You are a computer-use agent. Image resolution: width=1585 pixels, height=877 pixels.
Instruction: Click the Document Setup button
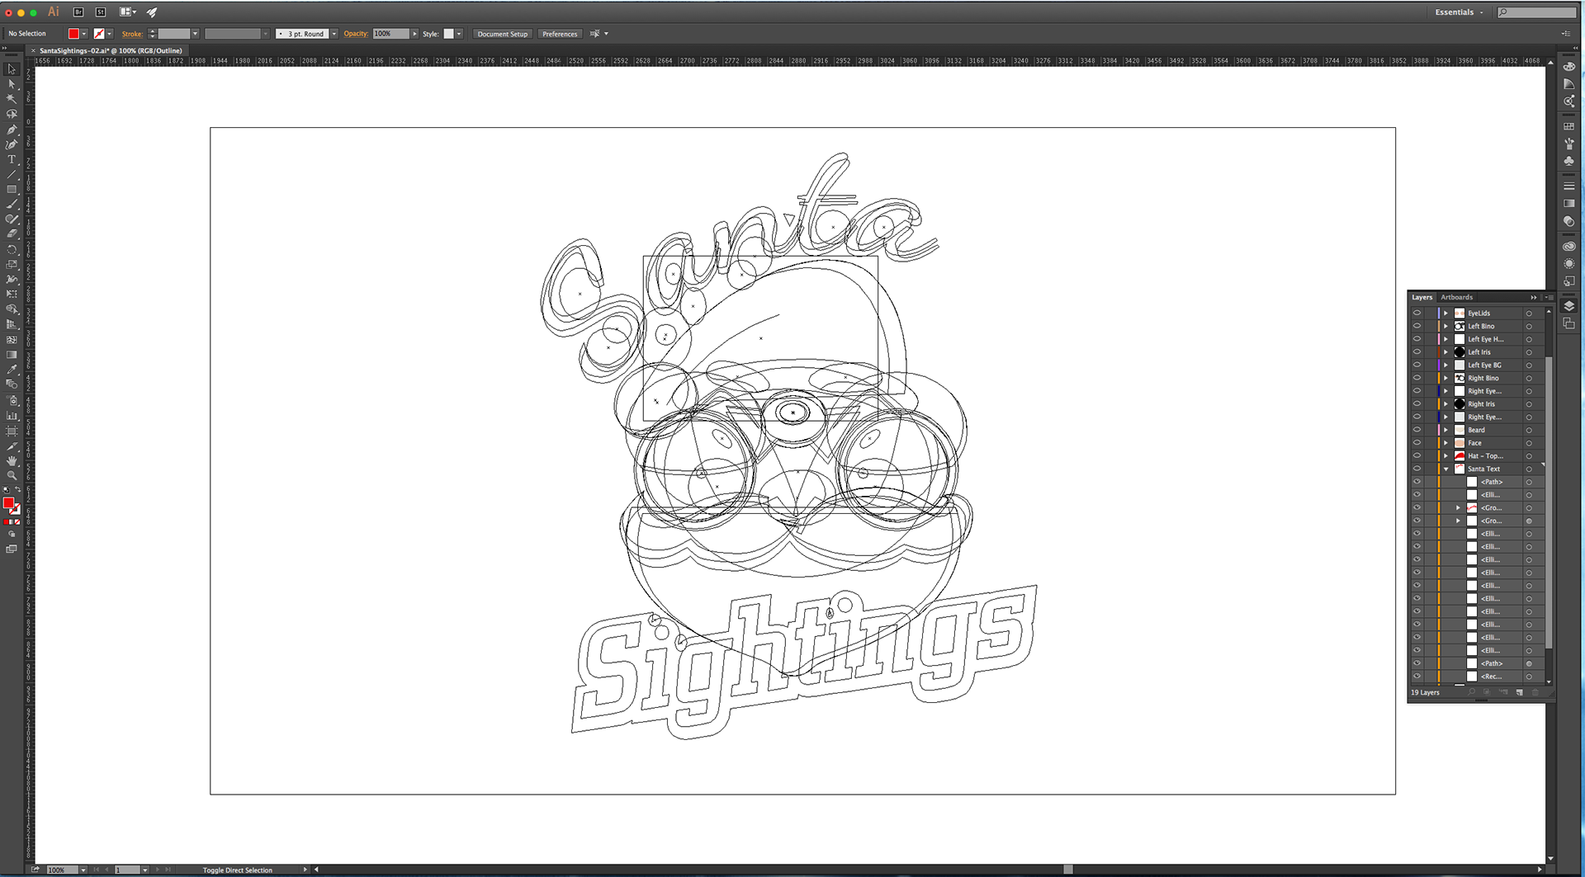502,34
